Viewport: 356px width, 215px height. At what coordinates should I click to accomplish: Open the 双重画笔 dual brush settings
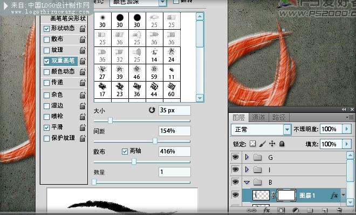click(63, 61)
